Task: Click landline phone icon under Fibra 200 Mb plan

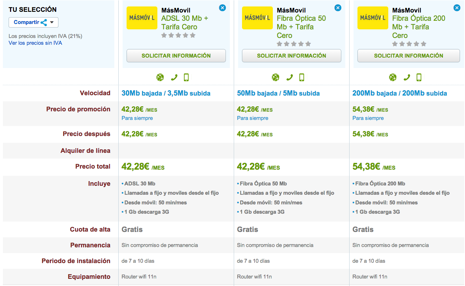Action: 407,77
